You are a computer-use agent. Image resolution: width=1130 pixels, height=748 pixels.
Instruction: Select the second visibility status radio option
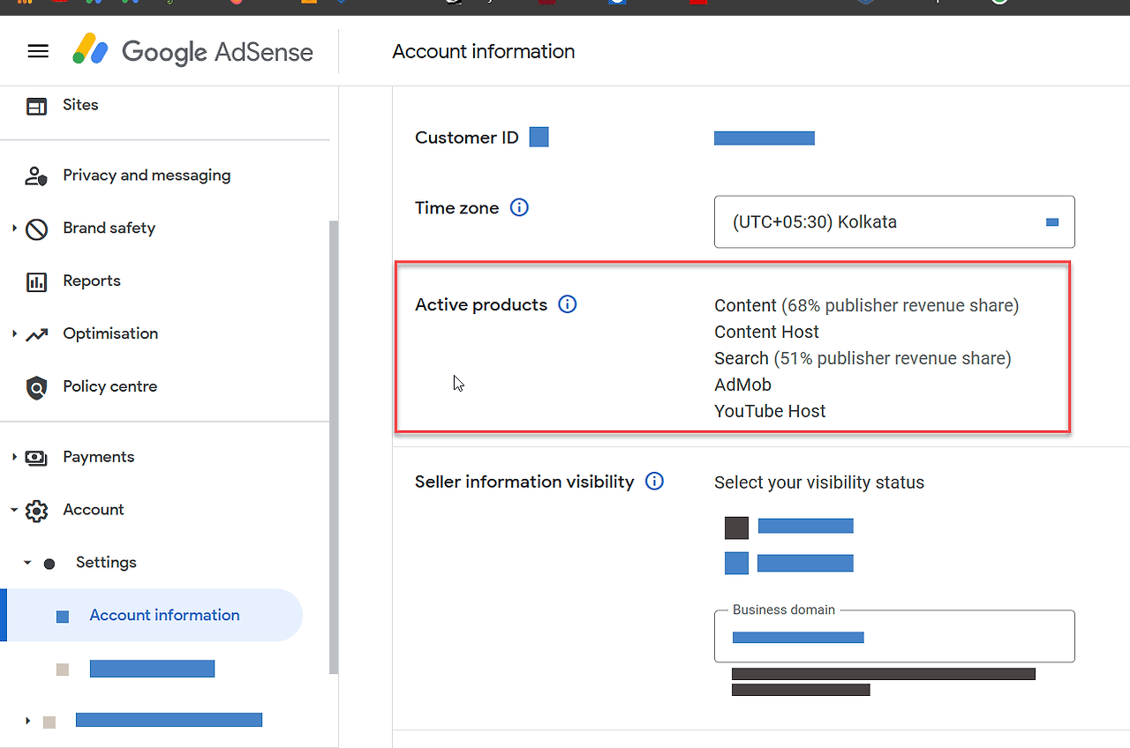(x=736, y=563)
